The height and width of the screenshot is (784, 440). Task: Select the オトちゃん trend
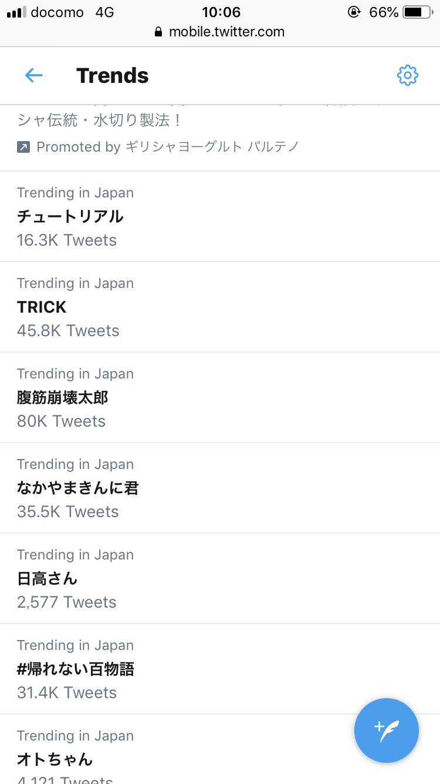coord(55,759)
